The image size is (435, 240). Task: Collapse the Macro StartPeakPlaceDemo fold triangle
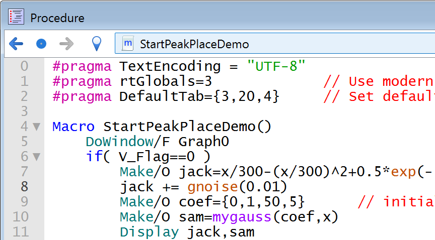[x=36, y=127]
